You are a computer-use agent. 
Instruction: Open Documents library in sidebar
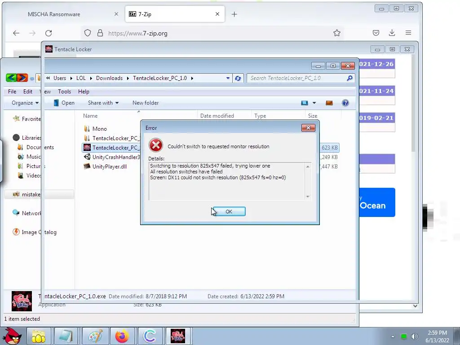[36, 147]
